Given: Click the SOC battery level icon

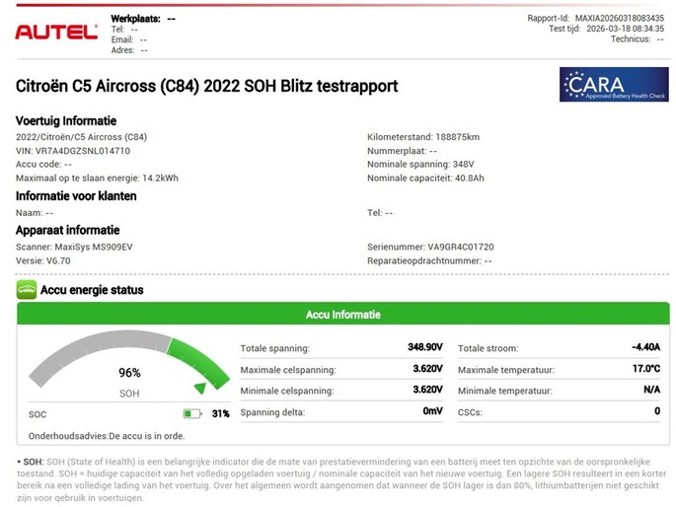Looking at the screenshot, I should [x=192, y=414].
